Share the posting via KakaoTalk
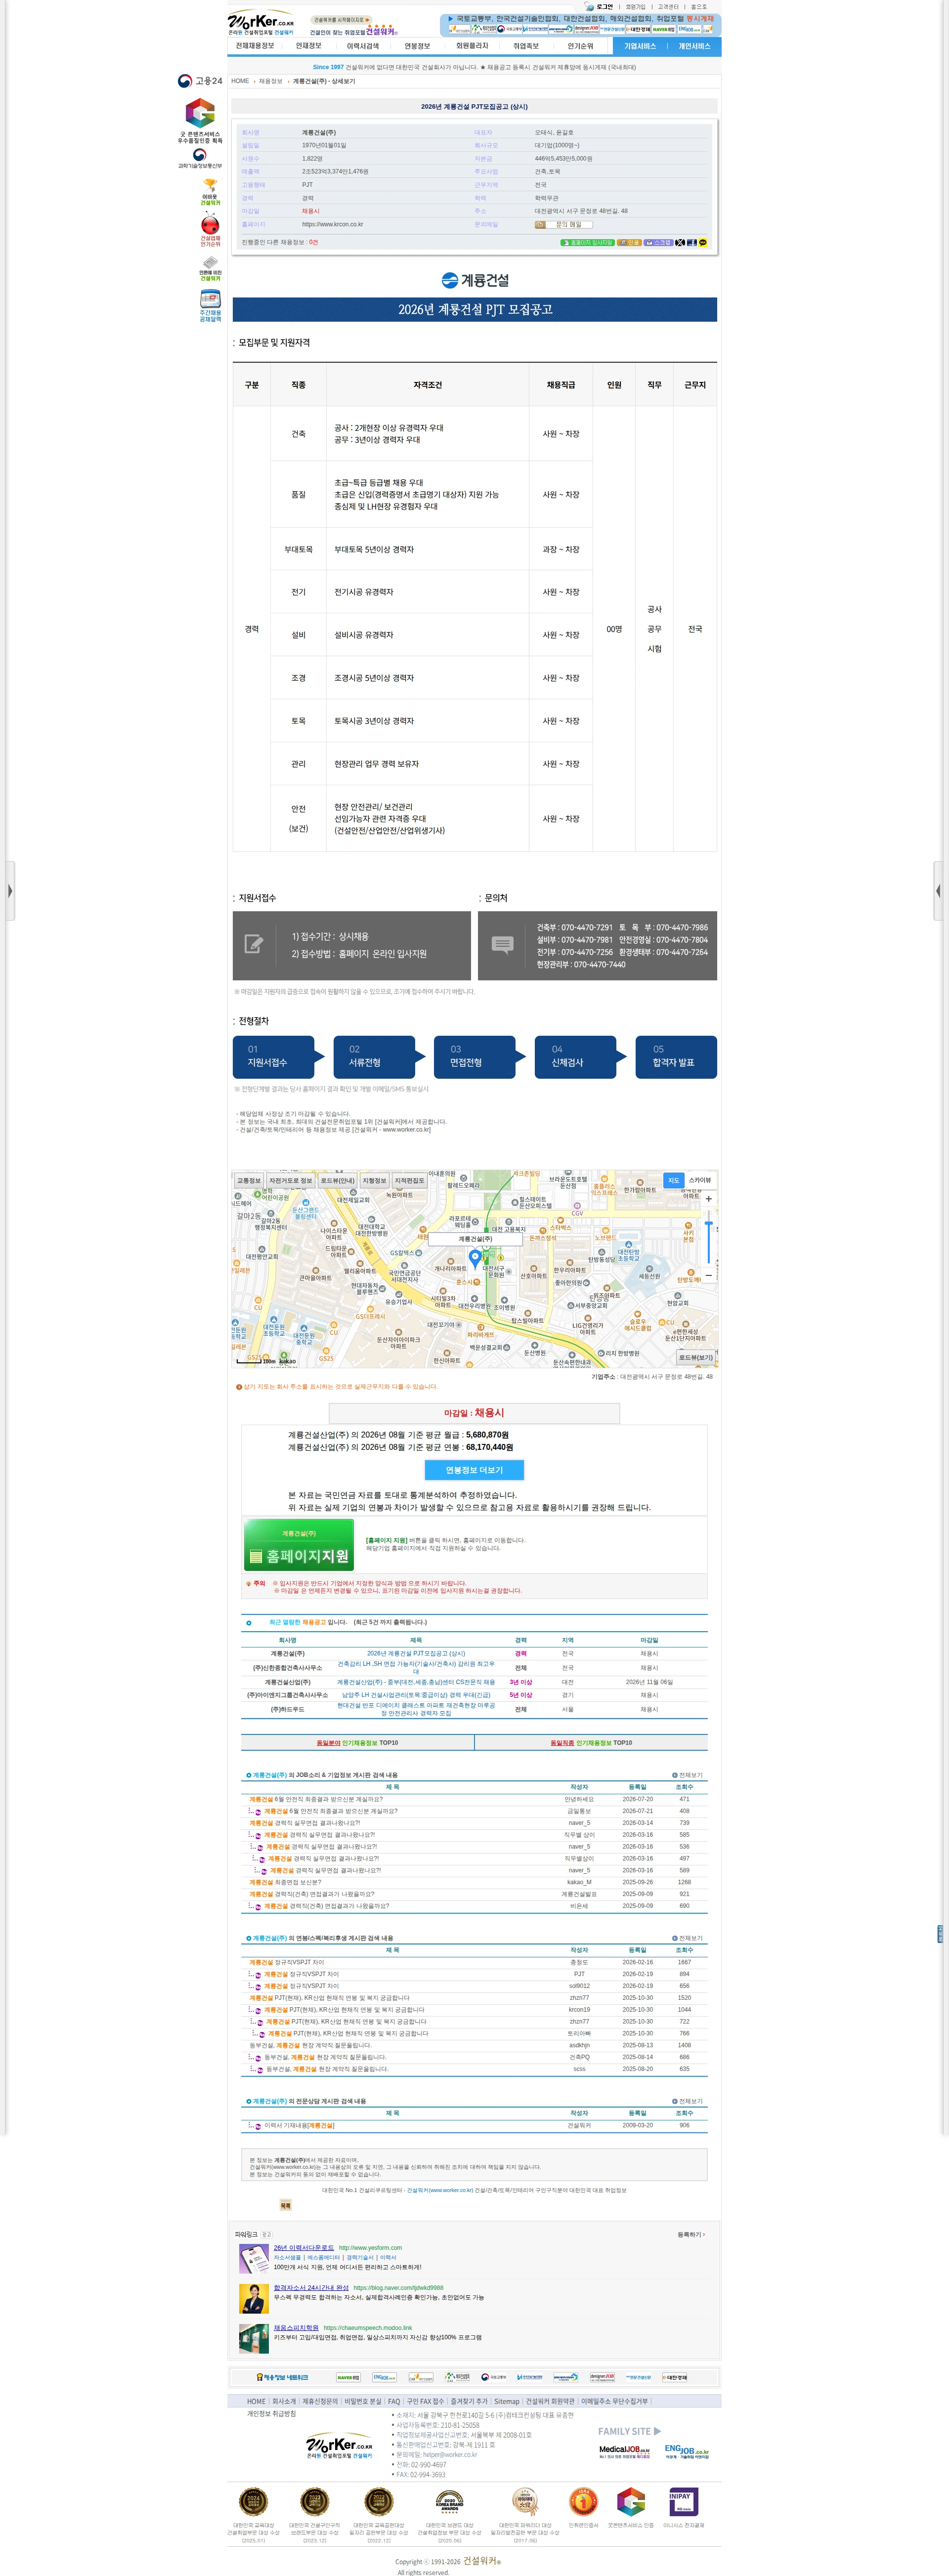Screen dimensions: 949x2576 point(702,242)
